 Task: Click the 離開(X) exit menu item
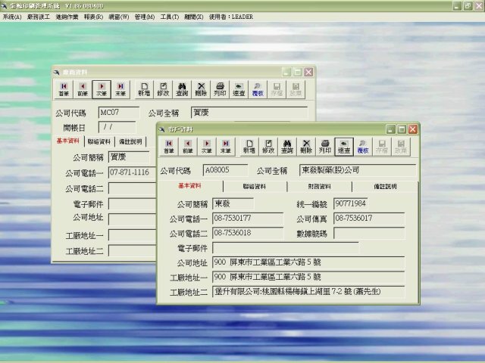pyautogui.click(x=193, y=16)
